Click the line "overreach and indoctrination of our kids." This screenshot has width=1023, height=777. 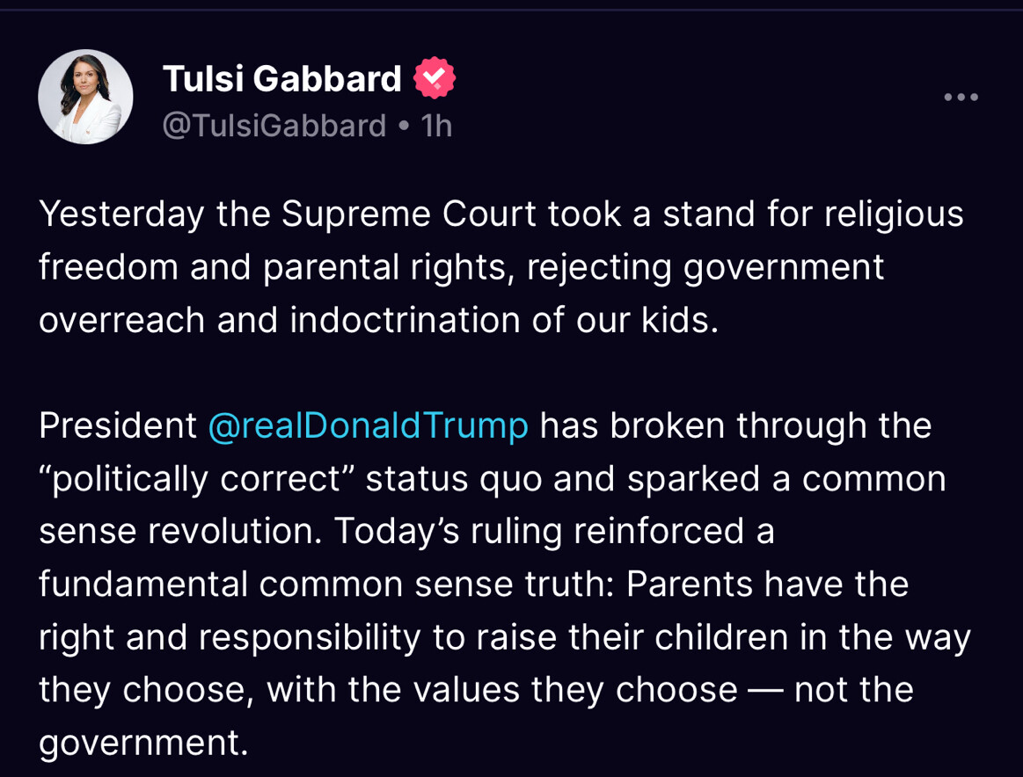[x=378, y=319]
